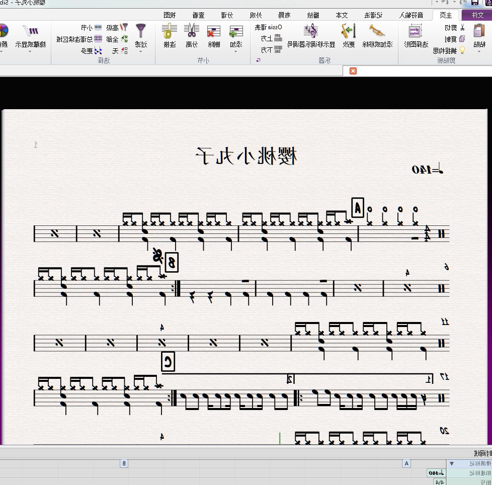Viewport: 492px width, 485px height.
Task: Click the Transposing Score (显示移调乐器调号) icon
Action: (x=311, y=31)
